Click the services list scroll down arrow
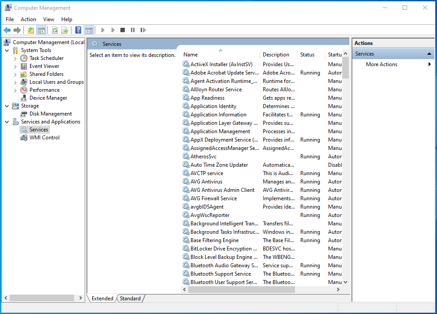Image resolution: width=437 pixels, height=314 pixels. click(346, 282)
